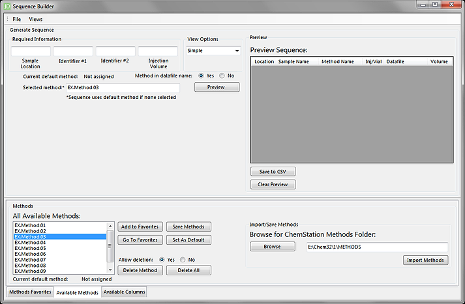Select EX.Method.08 in methods list
465x304 pixels.
pyautogui.click(x=60, y=266)
